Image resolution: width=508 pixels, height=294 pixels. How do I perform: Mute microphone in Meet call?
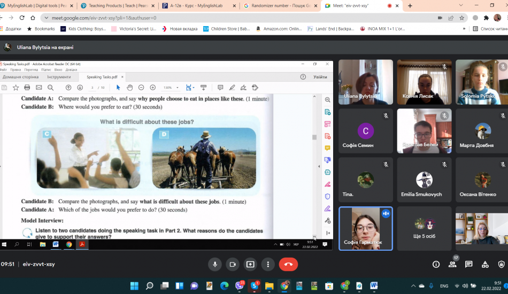(215, 264)
